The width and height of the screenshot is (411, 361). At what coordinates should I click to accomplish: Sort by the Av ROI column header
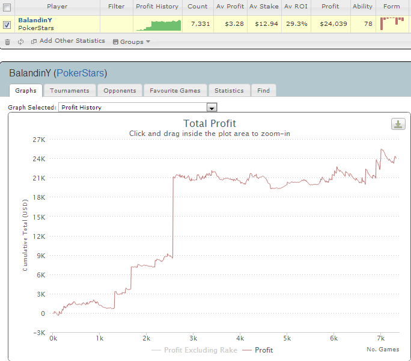pos(296,7)
